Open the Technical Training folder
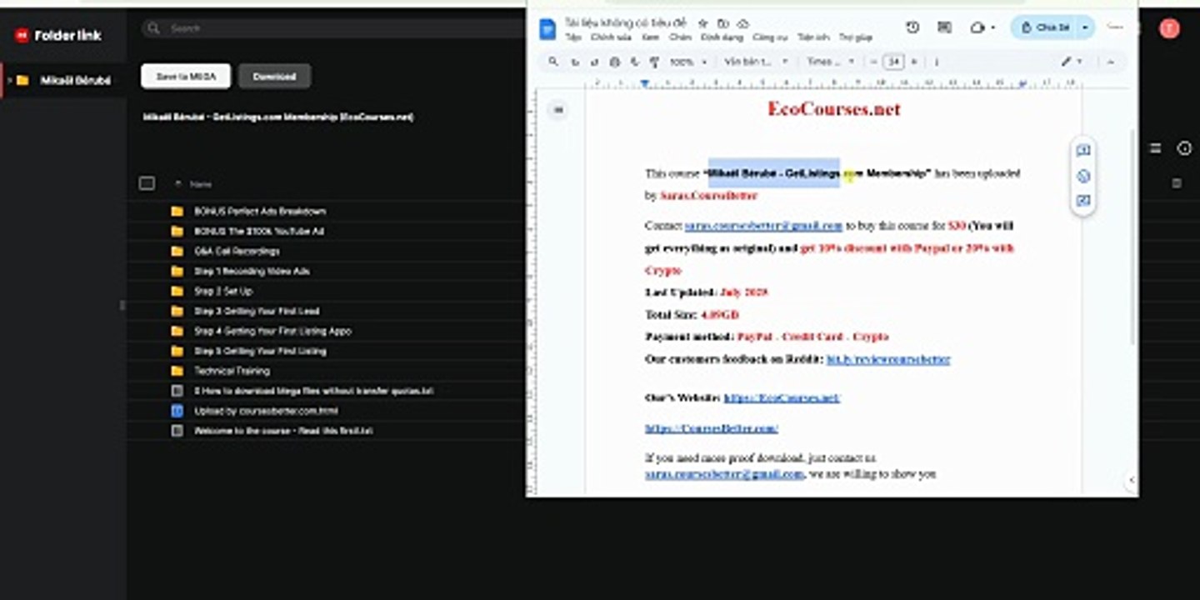The image size is (1200, 600). click(x=232, y=371)
